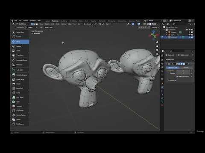Adjust Levels Viewport value field
Viewport: 205px width, 153px height.
click(x=184, y=71)
